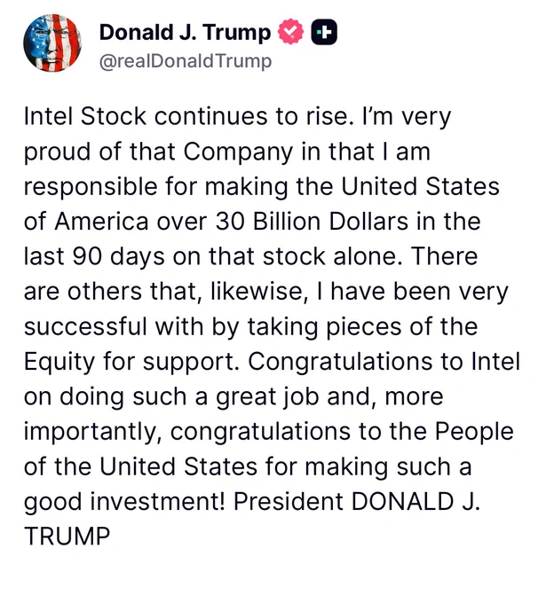Click the phrase "last 90 days"
Viewport: 546px width, 603px height.
pyautogui.click(x=94, y=257)
